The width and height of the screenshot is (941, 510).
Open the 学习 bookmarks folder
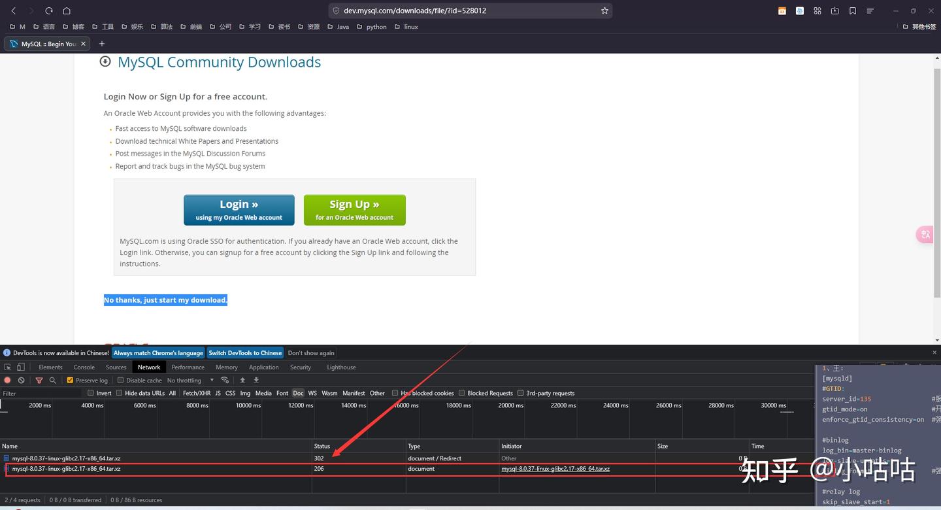[x=250, y=27]
